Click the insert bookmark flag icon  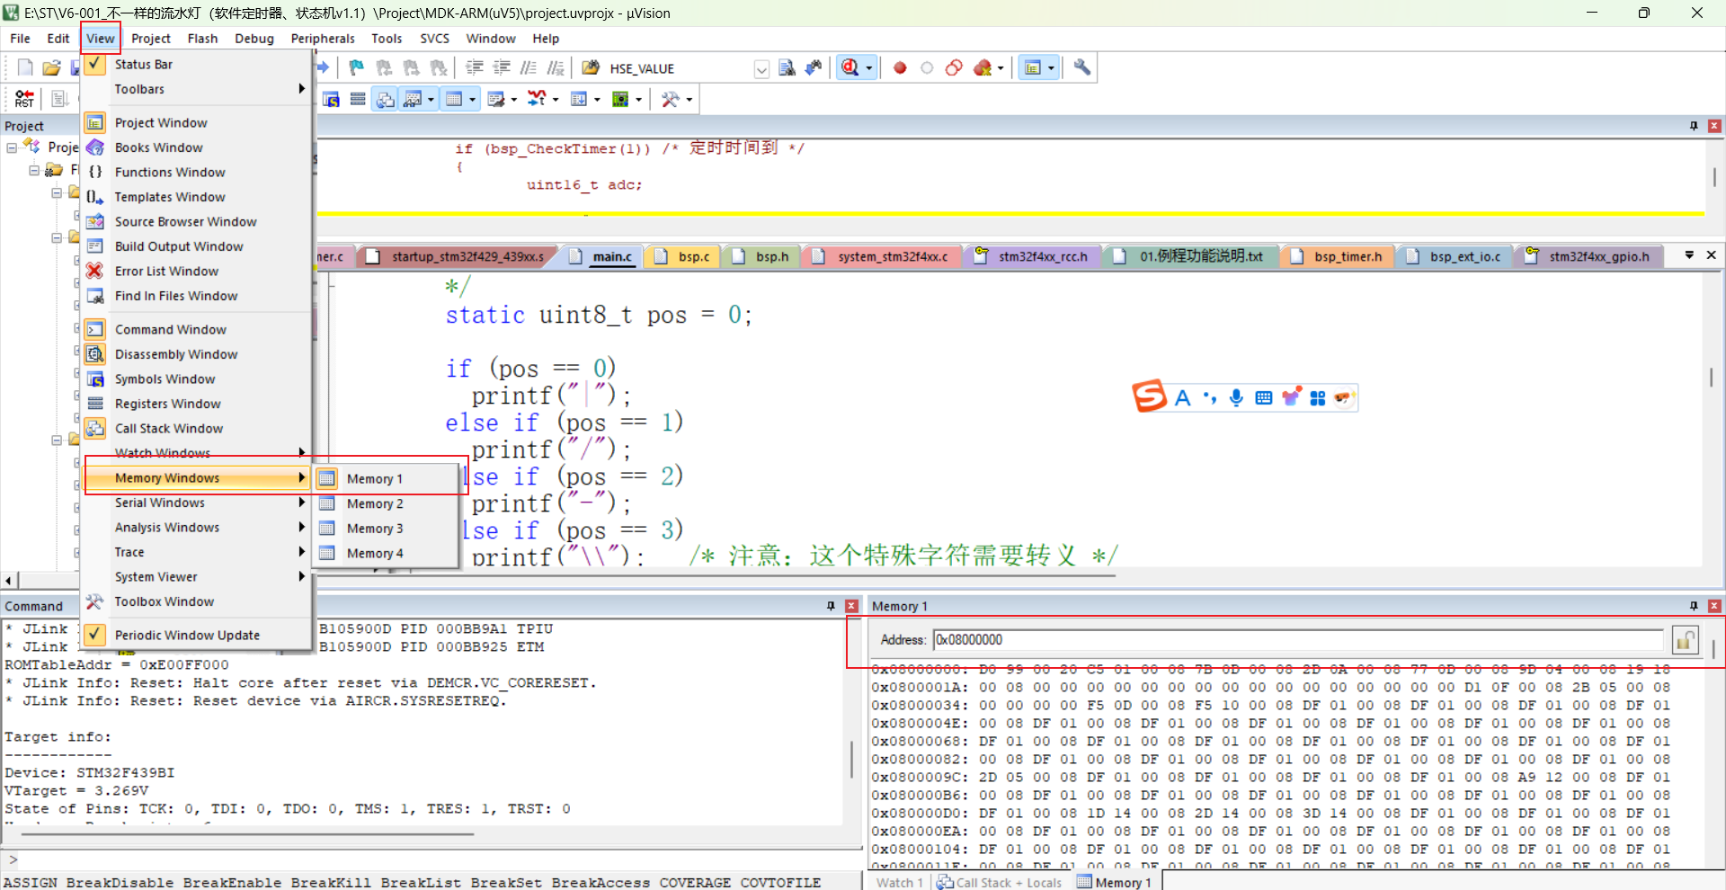coord(357,67)
